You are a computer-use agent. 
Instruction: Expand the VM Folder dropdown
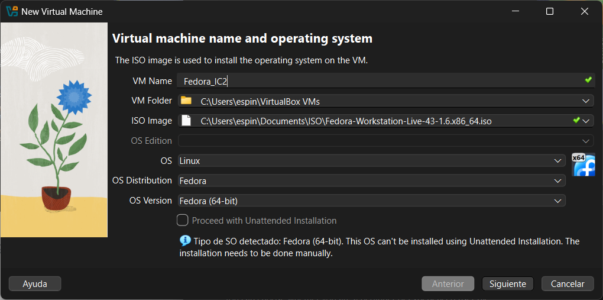pyautogui.click(x=586, y=101)
